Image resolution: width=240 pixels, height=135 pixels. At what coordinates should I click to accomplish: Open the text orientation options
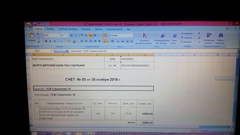(x=96, y=35)
